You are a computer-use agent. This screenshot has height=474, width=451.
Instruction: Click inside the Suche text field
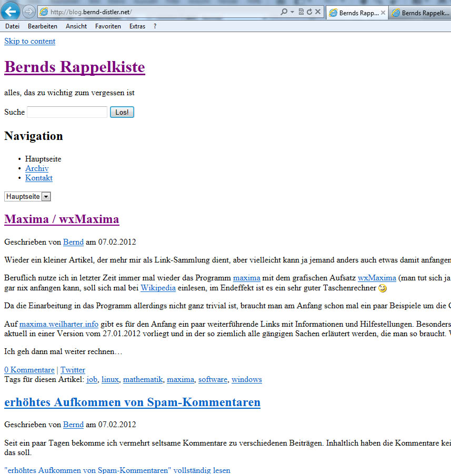pos(67,112)
